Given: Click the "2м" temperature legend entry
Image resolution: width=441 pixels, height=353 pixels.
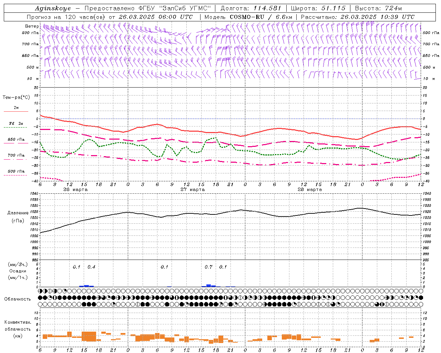Looking at the screenshot, I should click(x=16, y=108).
